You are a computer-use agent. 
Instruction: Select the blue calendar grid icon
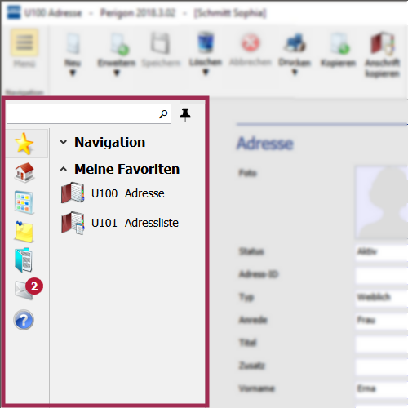point(24,202)
